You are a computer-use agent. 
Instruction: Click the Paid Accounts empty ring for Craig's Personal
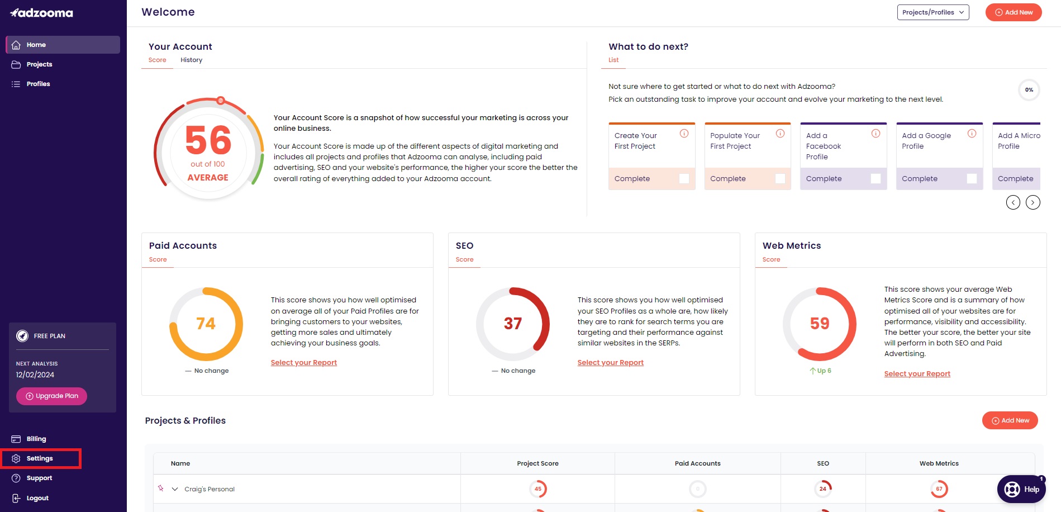(x=697, y=489)
